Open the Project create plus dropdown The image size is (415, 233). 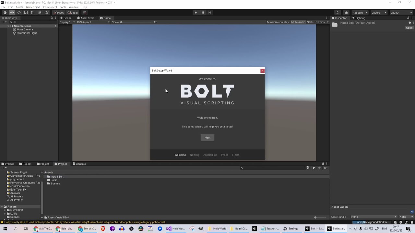point(4,168)
